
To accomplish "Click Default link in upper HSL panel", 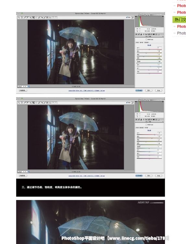I will coord(149,45).
